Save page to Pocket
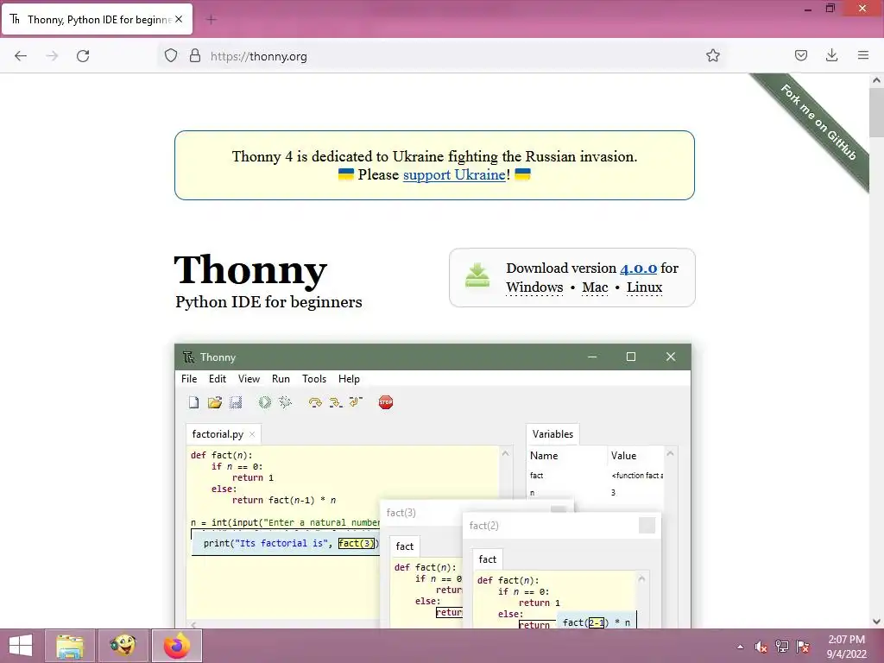 (x=800, y=55)
